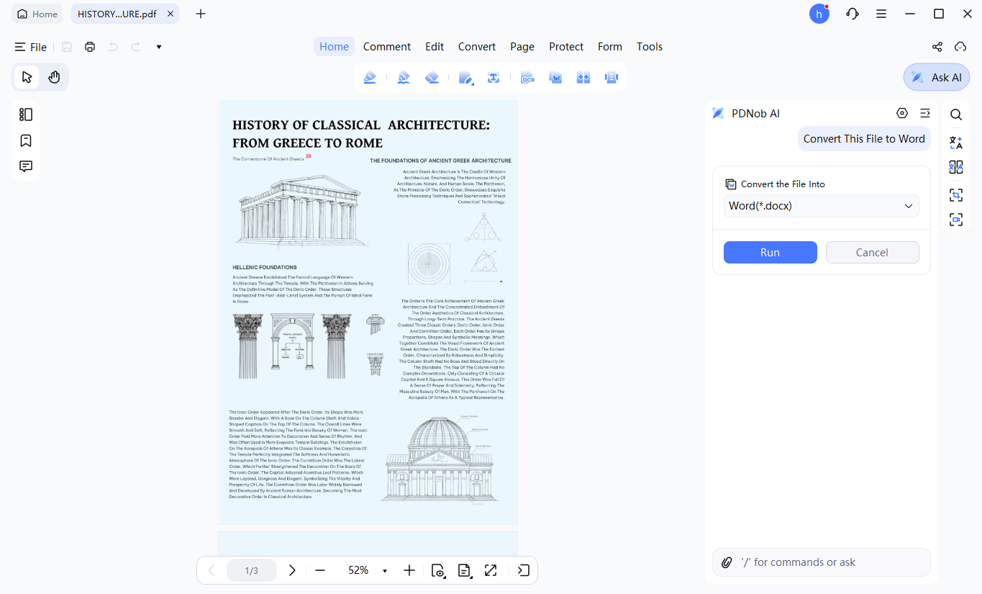Switch to the hand pan tool

pos(54,77)
